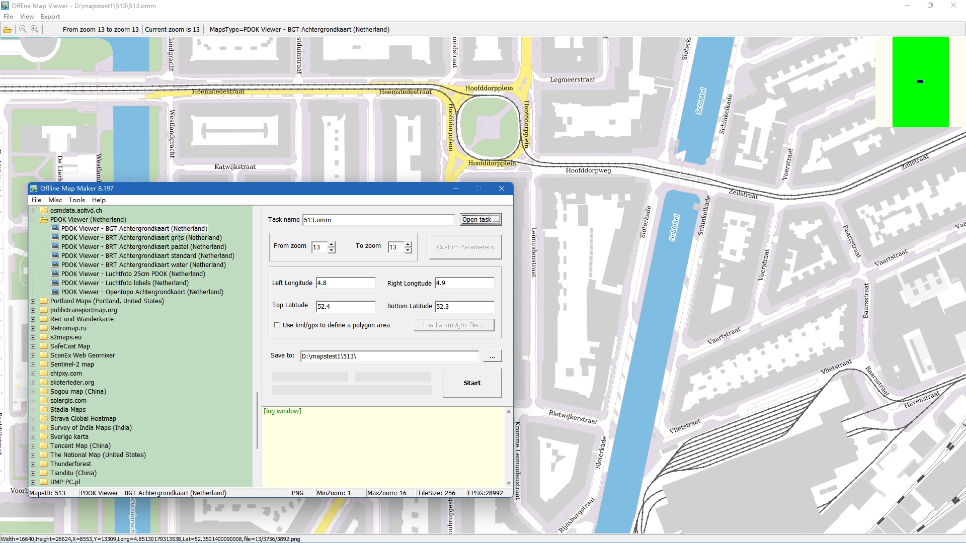Click the Left Longitude input field
966x543 pixels.
coord(346,283)
